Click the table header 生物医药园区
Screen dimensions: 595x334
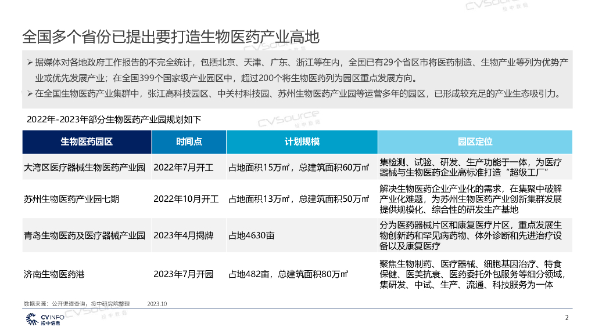[87, 142]
